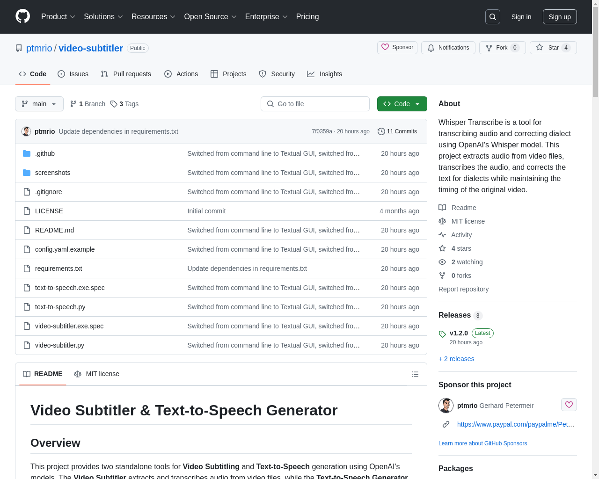Open the green Code dropdown button
599x479 pixels.
(x=402, y=104)
